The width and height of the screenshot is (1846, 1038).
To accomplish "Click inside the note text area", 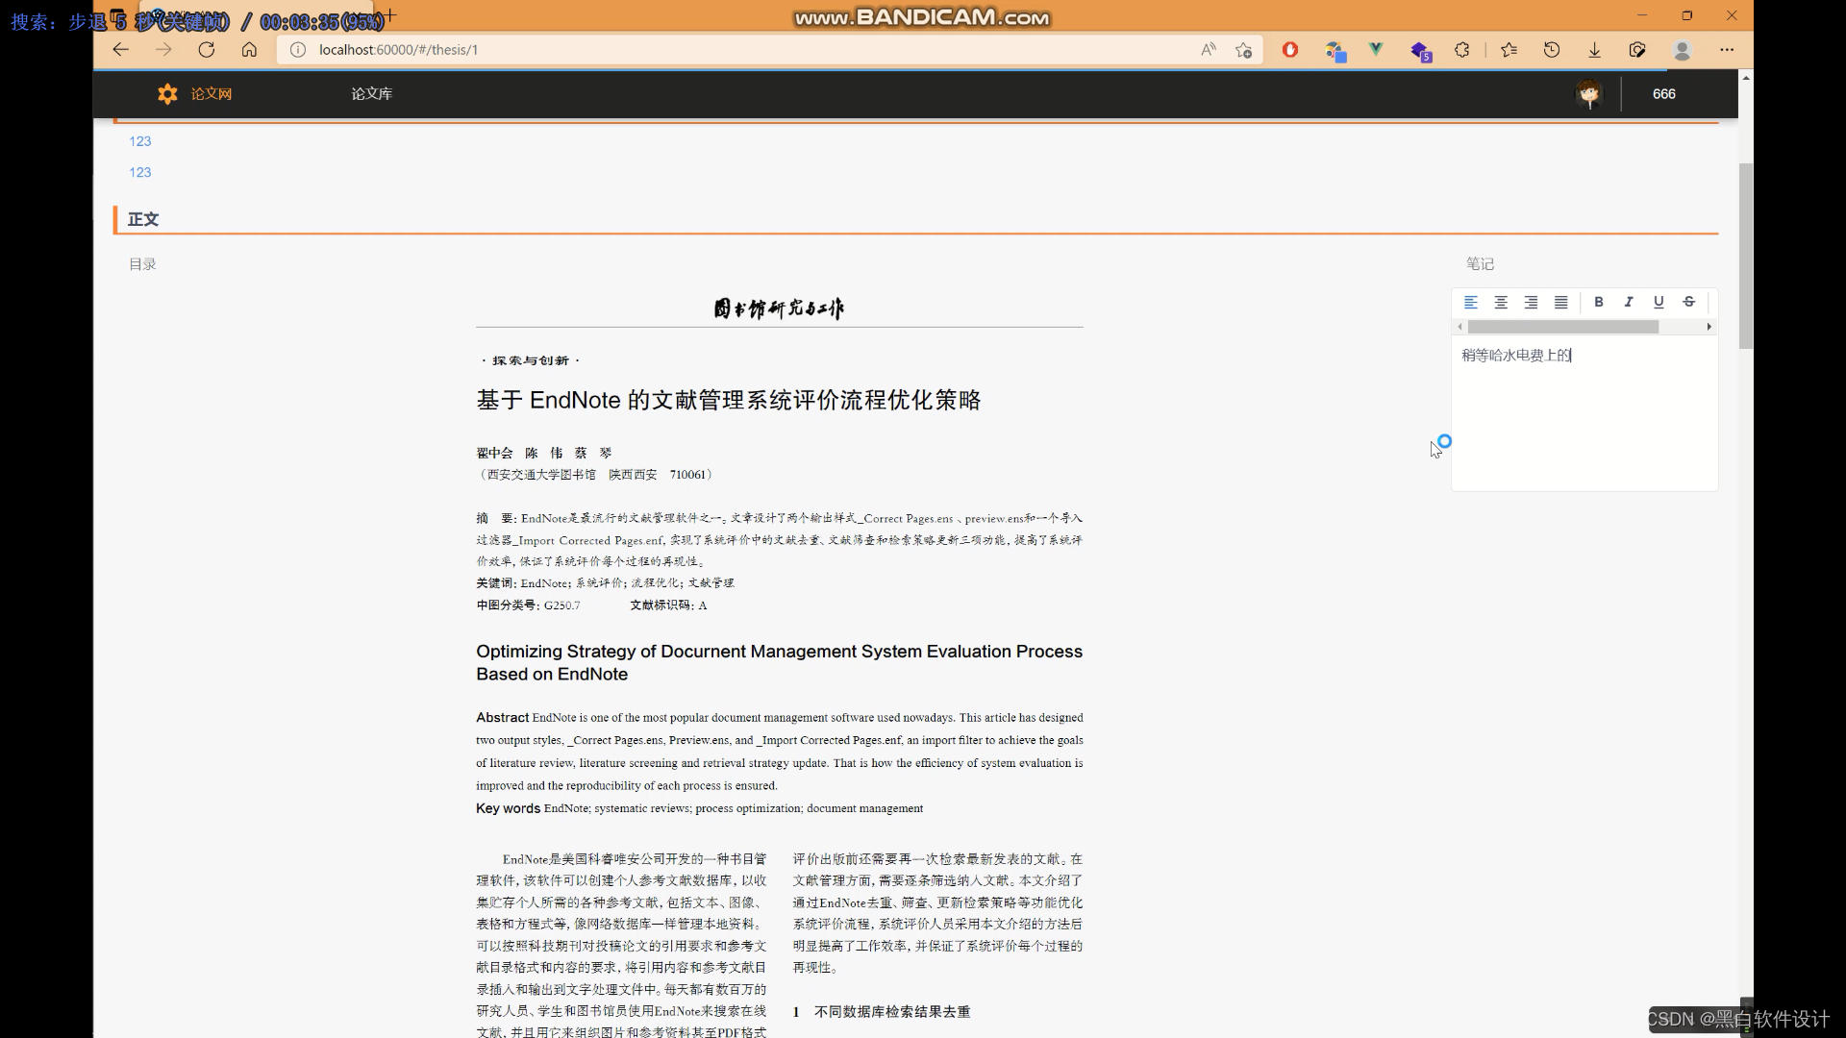I will click(1584, 413).
